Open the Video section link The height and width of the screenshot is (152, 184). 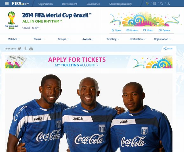click(x=148, y=30)
